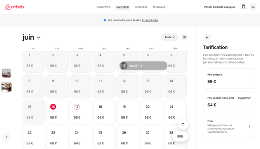This screenshot has width=260, height=149.
Task: Open the hamburger main menu
Action: [x=253, y=7]
